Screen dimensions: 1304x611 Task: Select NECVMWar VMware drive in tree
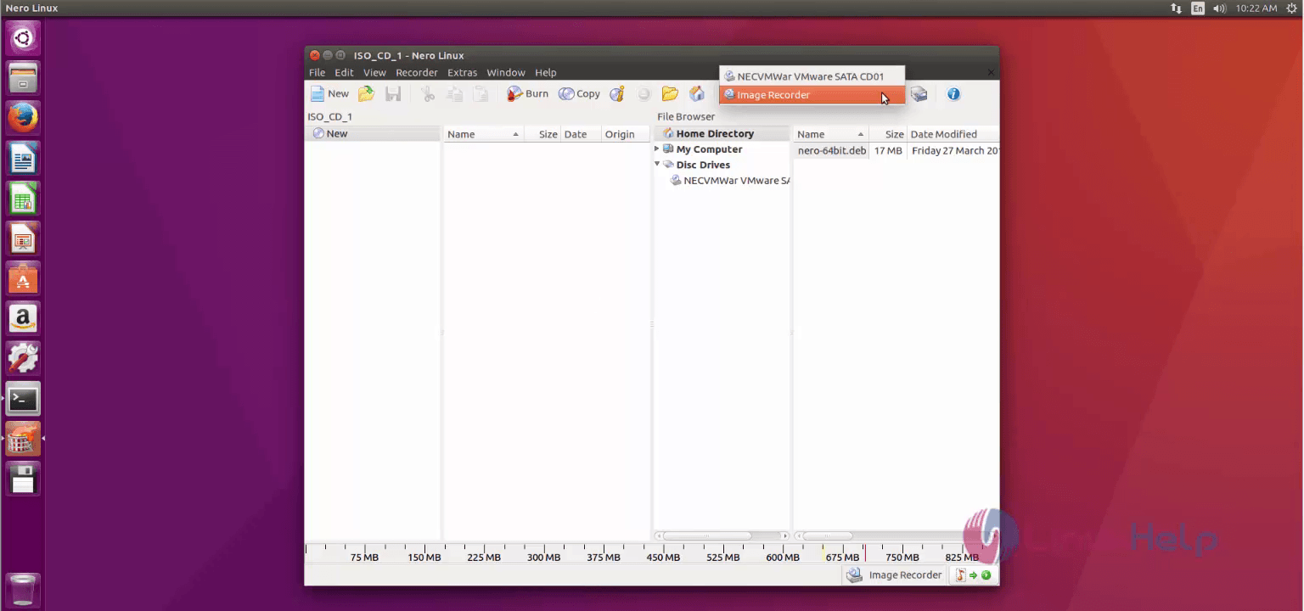730,181
